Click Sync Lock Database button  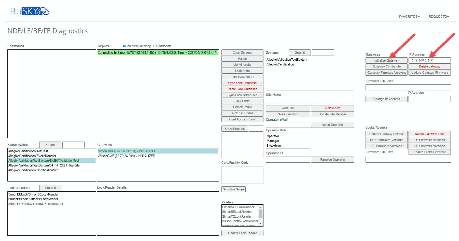[242, 83]
